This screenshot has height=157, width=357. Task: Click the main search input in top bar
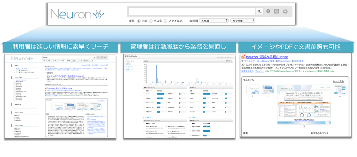pos(192,11)
